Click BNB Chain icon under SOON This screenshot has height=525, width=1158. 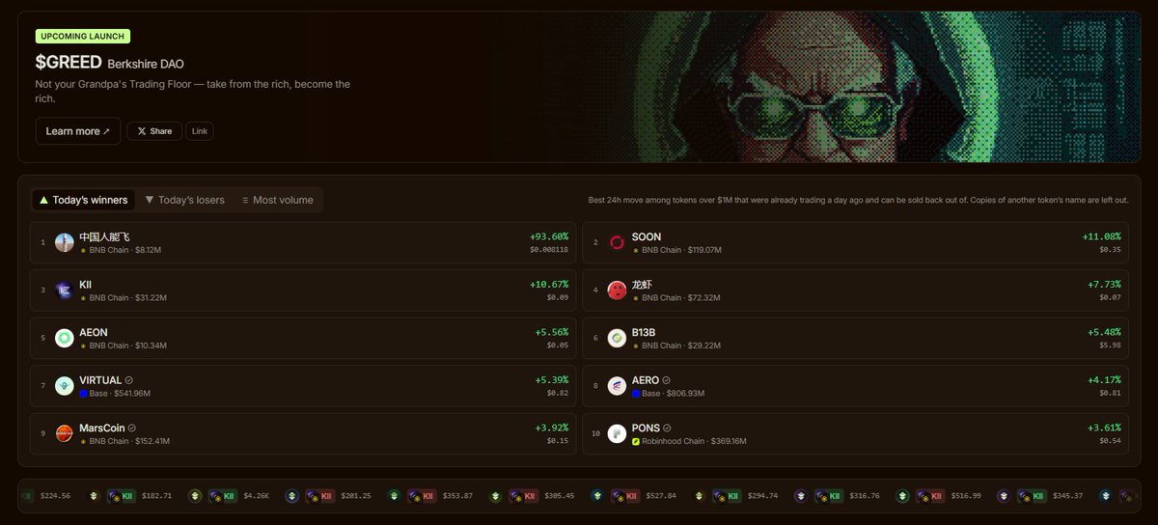636,250
